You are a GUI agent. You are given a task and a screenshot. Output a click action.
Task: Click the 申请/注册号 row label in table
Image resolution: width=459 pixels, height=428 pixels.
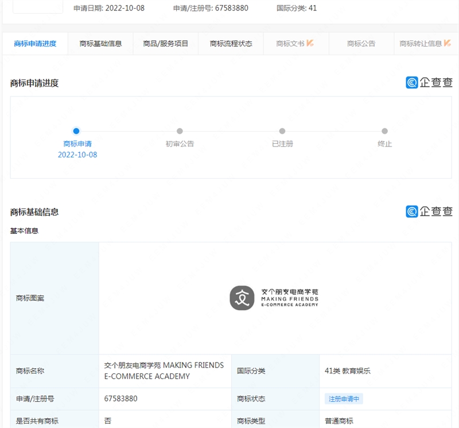click(35, 399)
